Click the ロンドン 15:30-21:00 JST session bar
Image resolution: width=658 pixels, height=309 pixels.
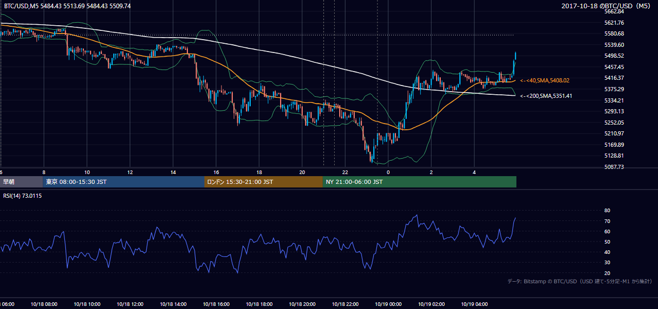click(264, 182)
